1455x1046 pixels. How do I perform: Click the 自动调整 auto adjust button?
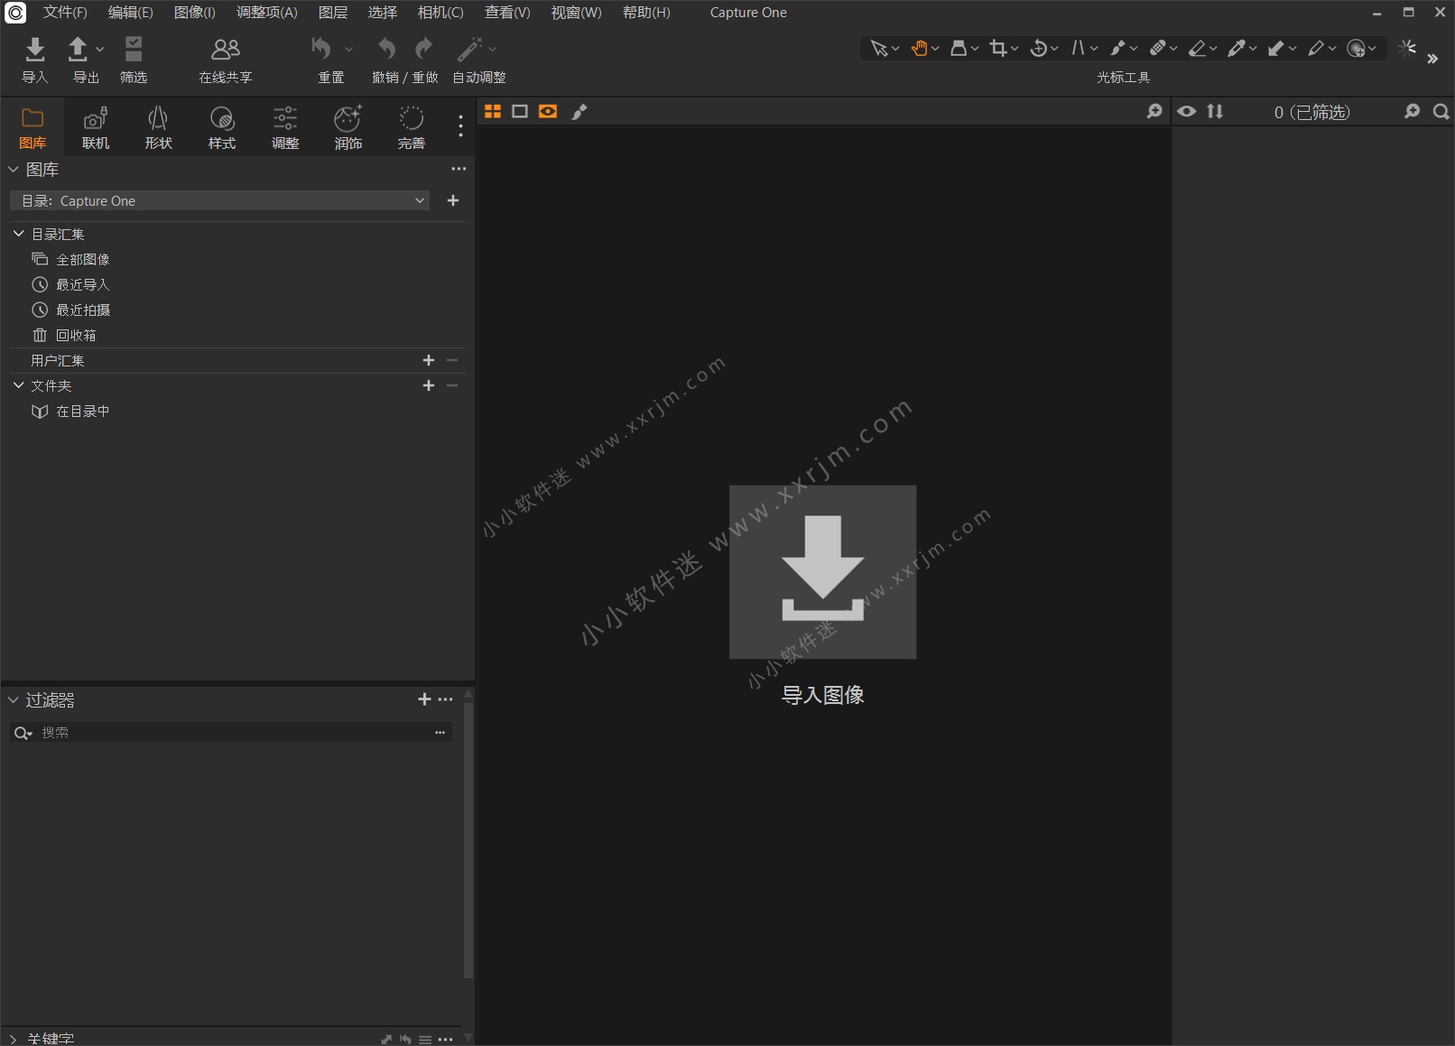(x=478, y=60)
